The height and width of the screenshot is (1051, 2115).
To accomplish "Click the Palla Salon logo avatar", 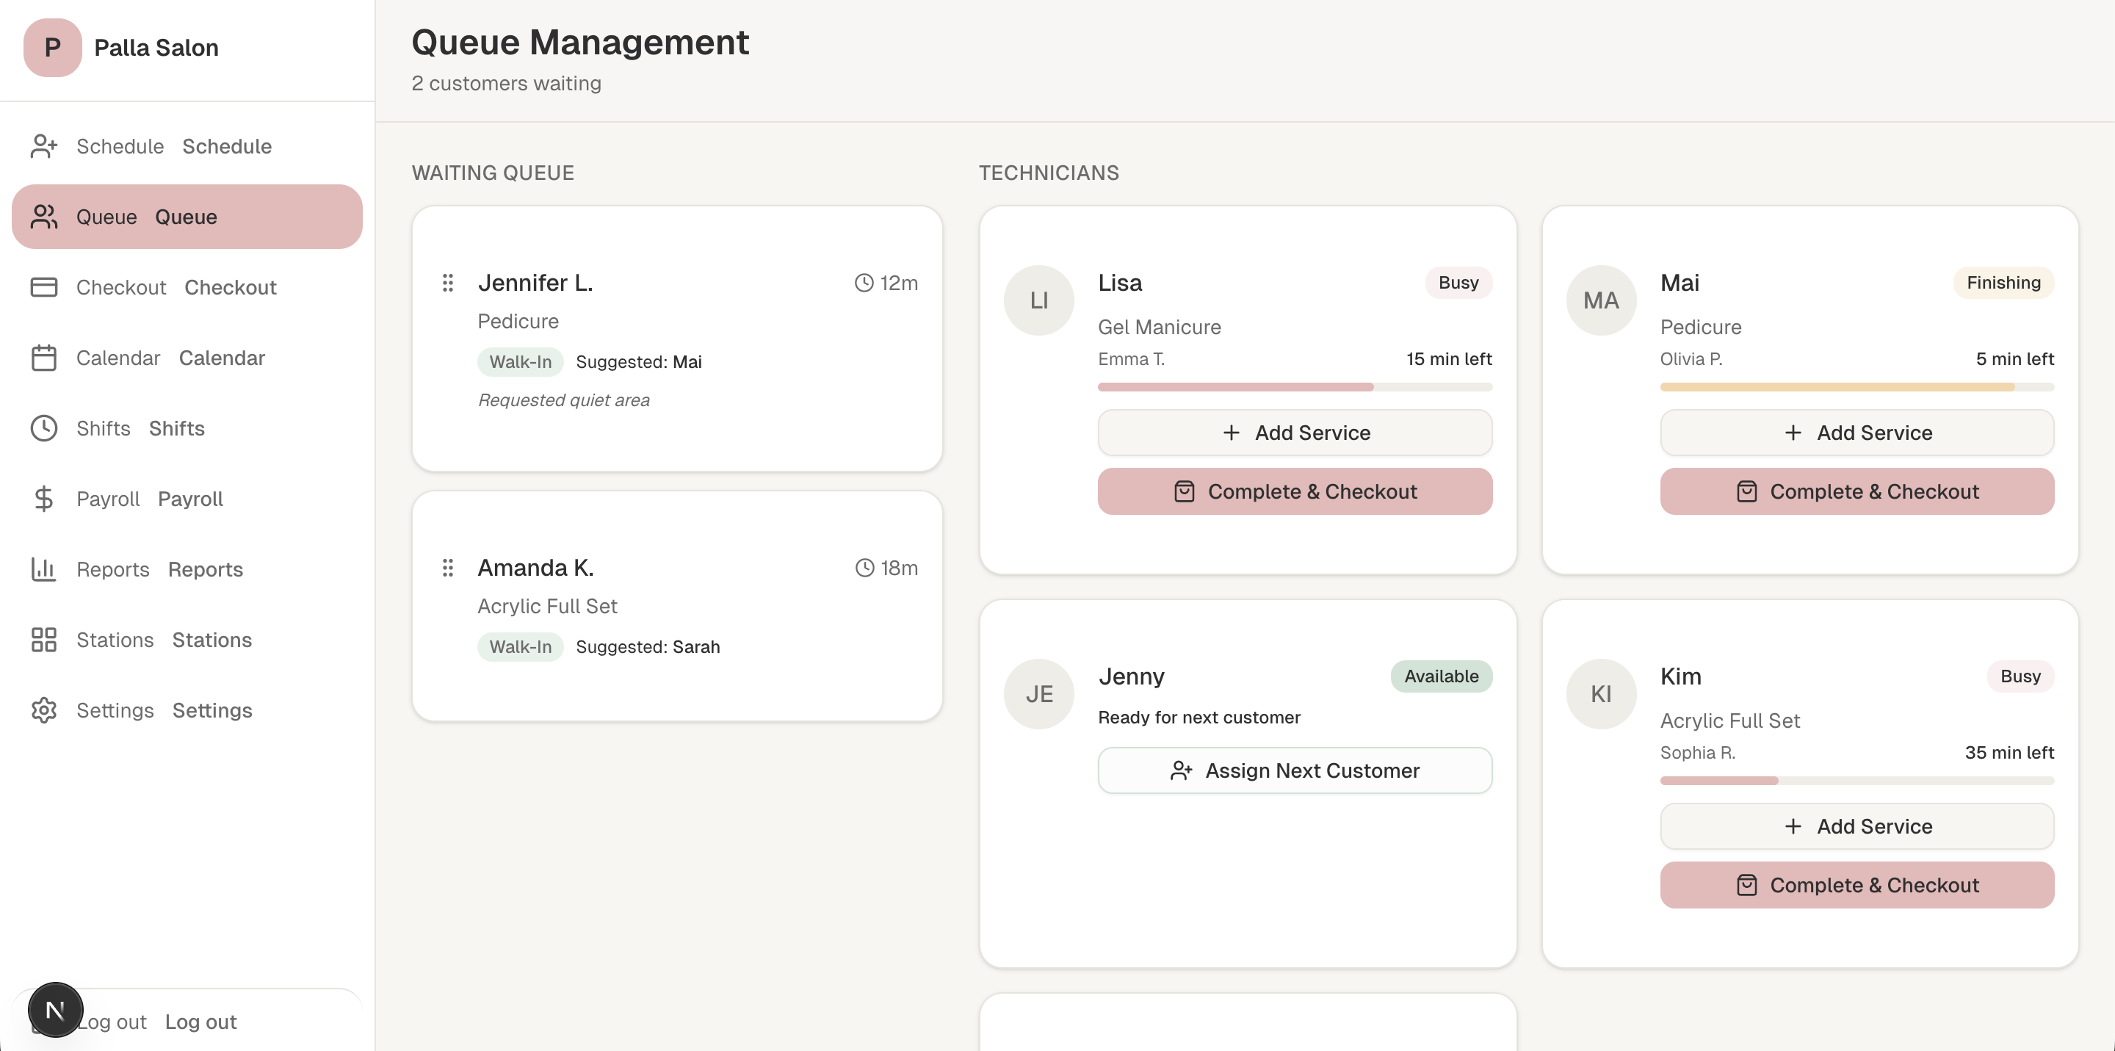I will click(53, 48).
